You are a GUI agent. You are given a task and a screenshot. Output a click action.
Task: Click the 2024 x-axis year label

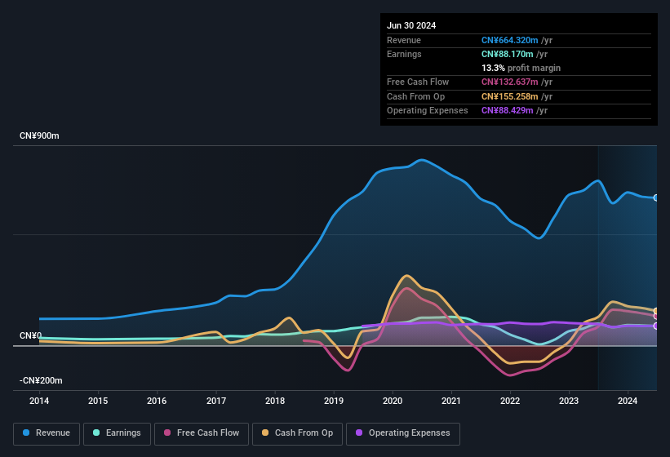tap(628, 401)
